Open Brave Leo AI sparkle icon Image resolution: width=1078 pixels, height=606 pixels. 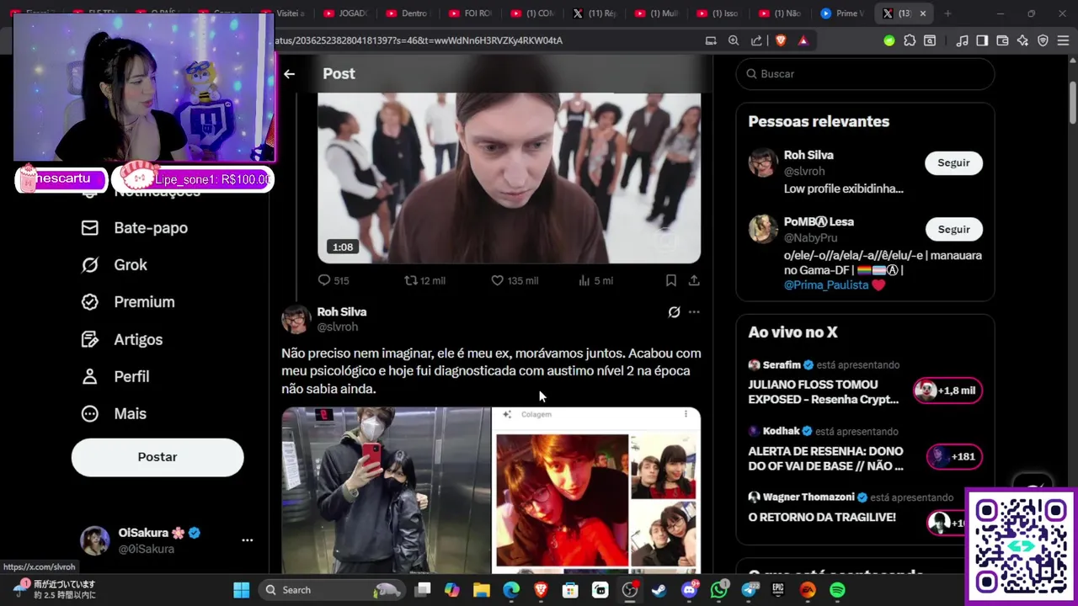(x=1022, y=40)
